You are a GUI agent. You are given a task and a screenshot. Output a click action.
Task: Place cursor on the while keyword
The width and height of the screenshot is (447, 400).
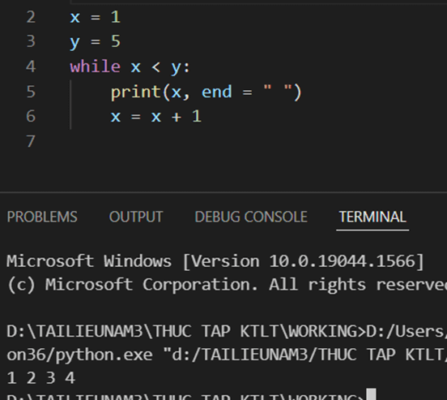point(96,67)
